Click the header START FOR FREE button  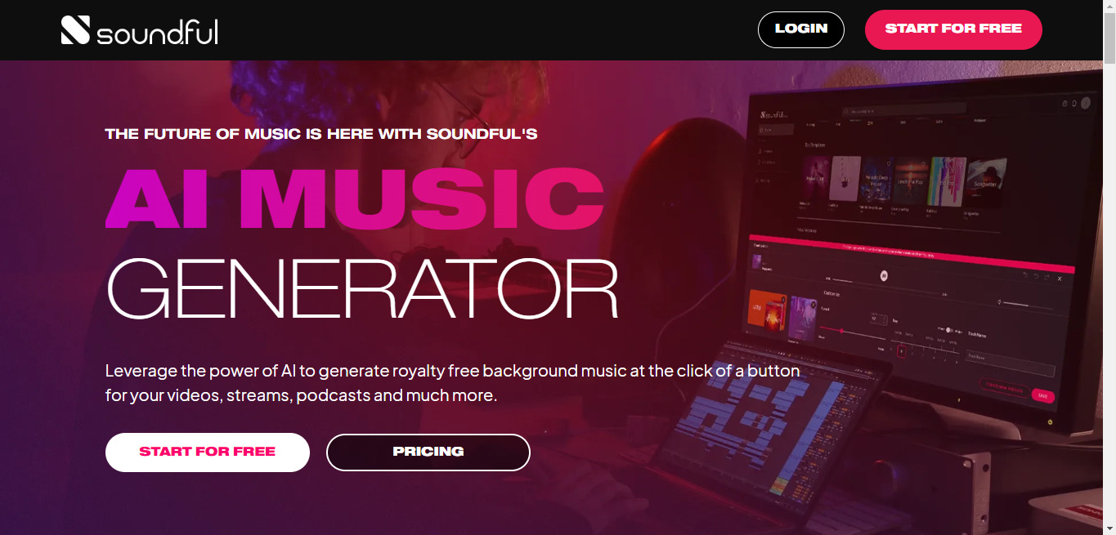click(x=953, y=29)
